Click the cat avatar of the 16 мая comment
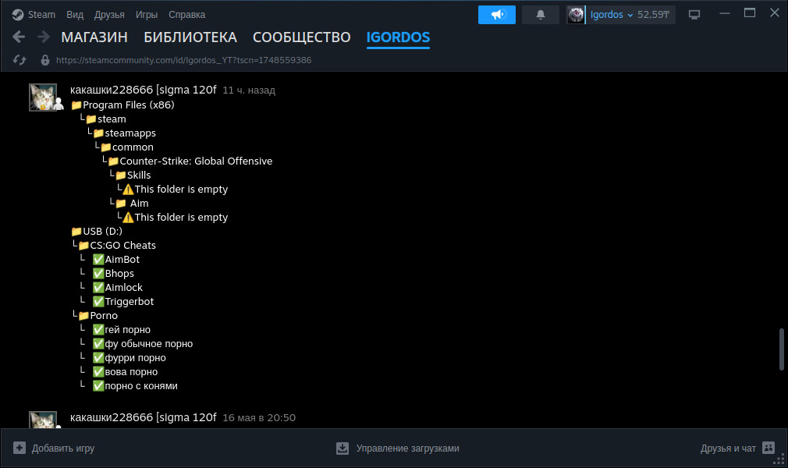 click(x=43, y=420)
